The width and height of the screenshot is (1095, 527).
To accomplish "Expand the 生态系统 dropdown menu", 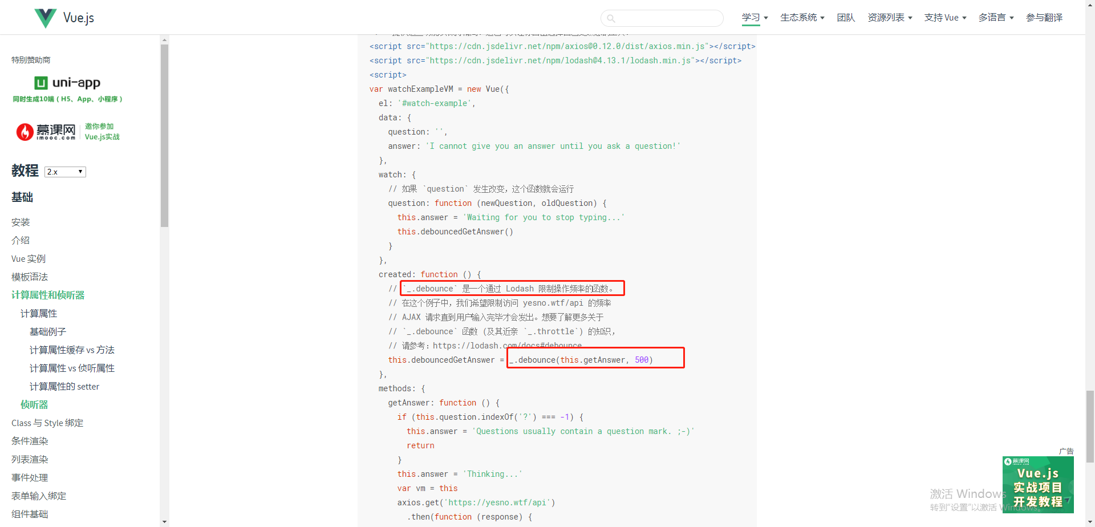I will (802, 18).
